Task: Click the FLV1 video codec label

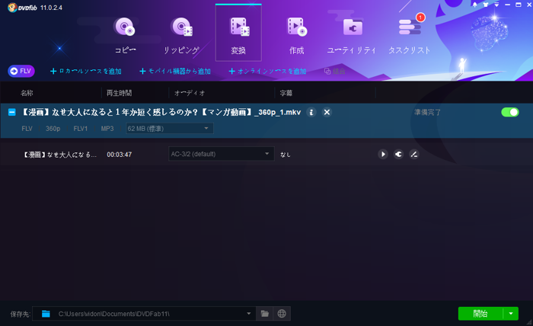Action: click(81, 129)
